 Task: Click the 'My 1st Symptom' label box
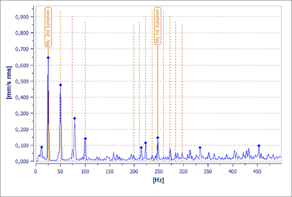(x=158, y=26)
